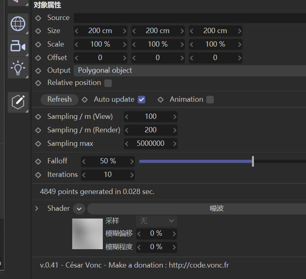The image size is (306, 279).
Task: Click the noise shader preview thumbnail
Action: [x=87, y=234]
